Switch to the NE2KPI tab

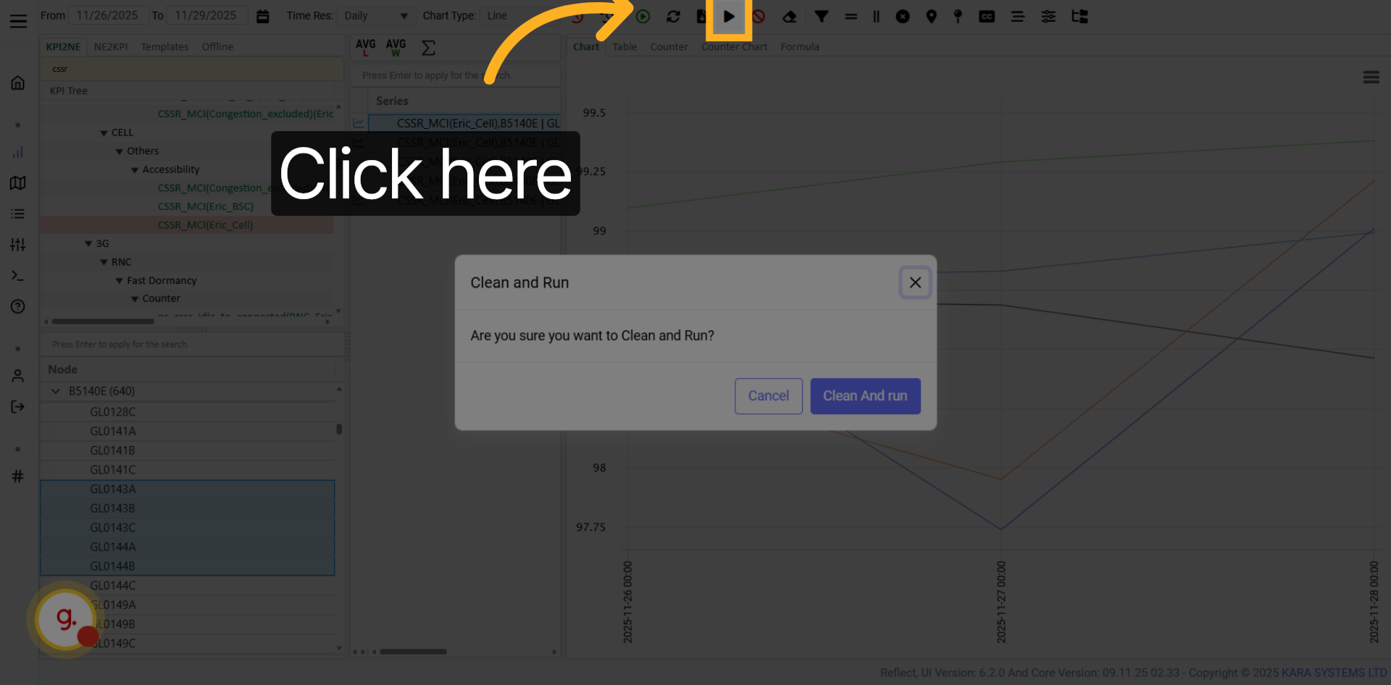coord(111,46)
